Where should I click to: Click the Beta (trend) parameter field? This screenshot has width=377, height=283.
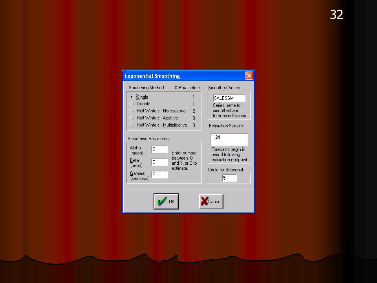tap(159, 162)
